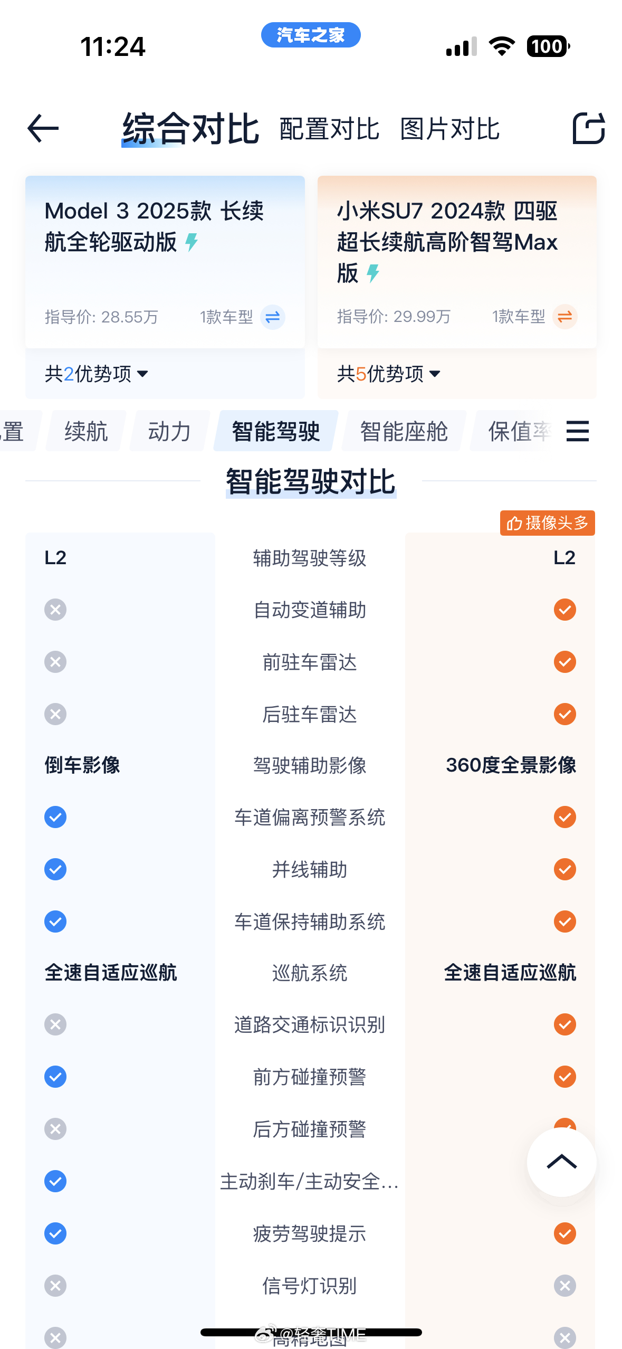Tap the back-to-top chevron button
This screenshot has width=622, height=1349.
(562, 1162)
